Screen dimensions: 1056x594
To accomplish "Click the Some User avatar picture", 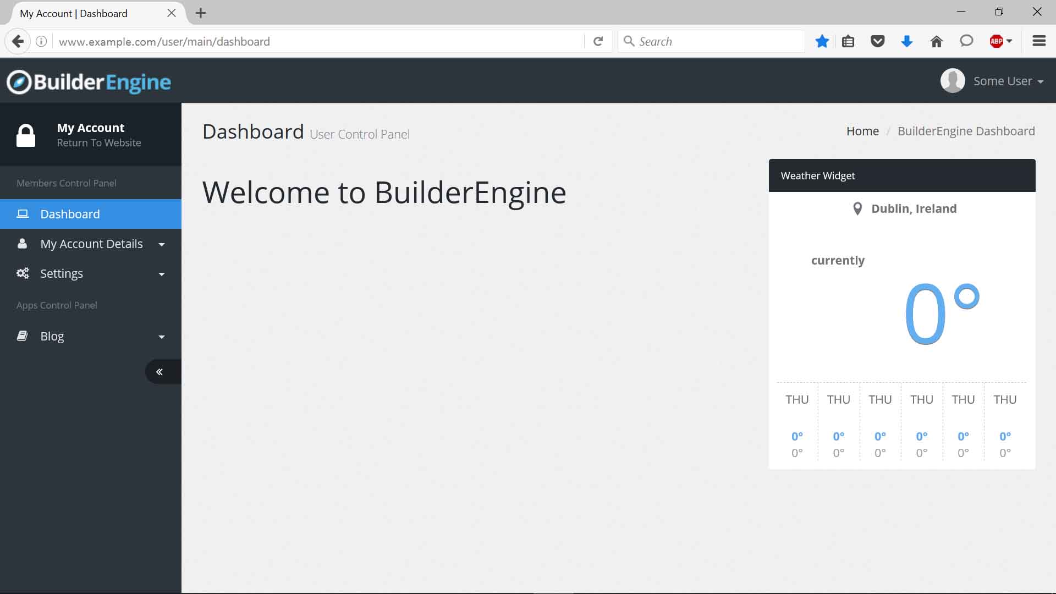I will coord(952,81).
